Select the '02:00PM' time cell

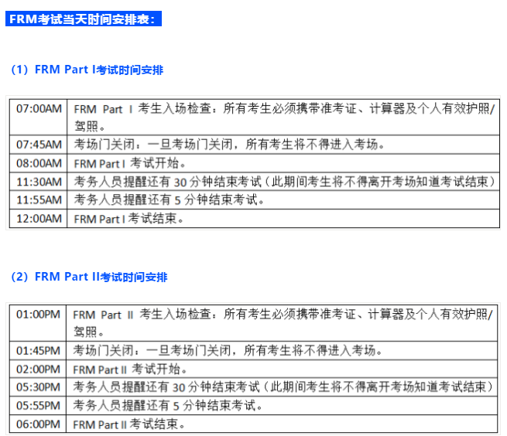[38, 369]
